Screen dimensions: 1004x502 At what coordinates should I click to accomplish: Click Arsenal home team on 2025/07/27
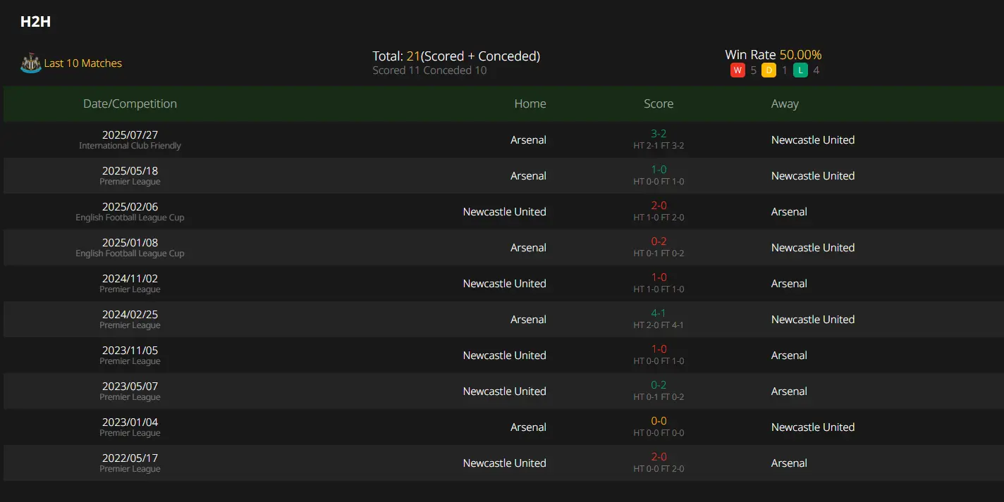(528, 140)
